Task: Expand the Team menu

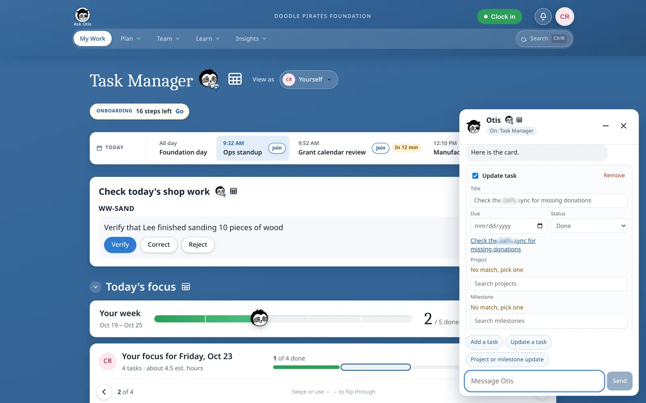Action: coord(168,39)
